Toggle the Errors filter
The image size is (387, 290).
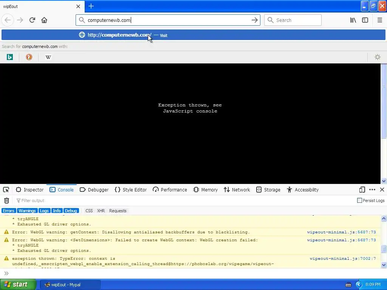(9, 211)
